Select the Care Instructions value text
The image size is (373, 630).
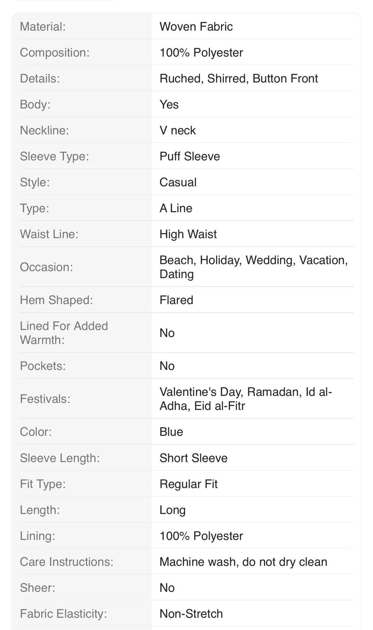(243, 562)
